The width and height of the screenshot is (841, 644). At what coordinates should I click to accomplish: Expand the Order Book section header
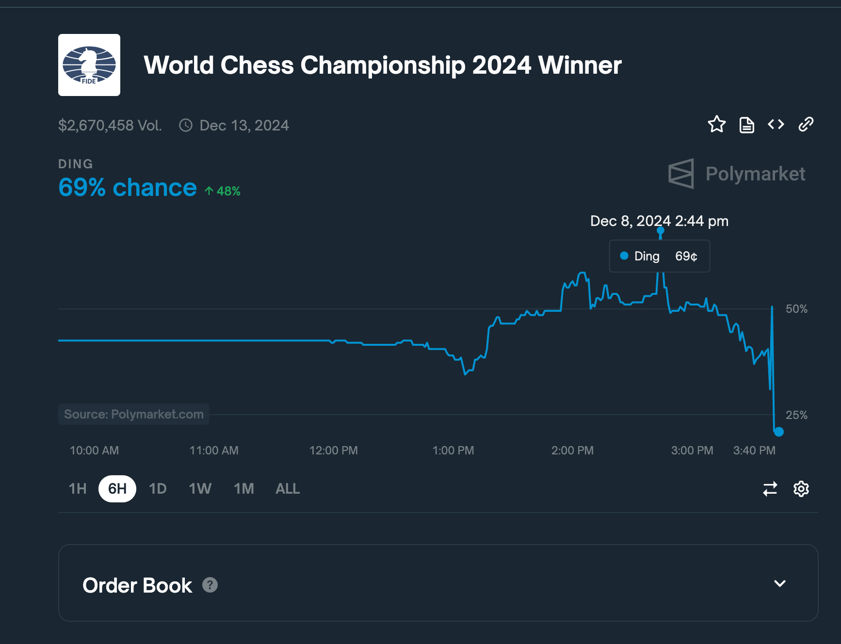[438, 583]
